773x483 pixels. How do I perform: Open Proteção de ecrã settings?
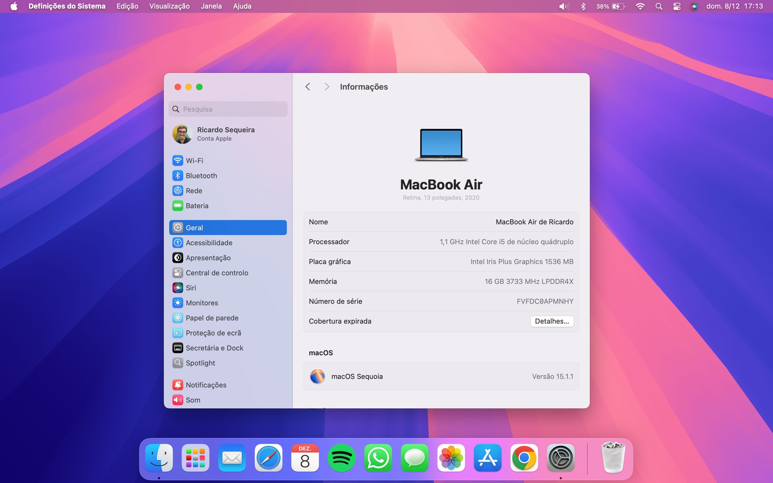pos(227,333)
